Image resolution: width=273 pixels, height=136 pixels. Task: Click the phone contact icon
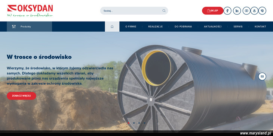click(x=262, y=10)
